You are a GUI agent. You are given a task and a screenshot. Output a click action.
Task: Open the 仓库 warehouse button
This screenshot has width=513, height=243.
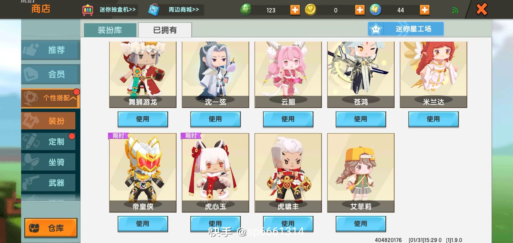pos(51,228)
